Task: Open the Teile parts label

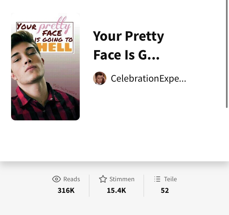Action: click(x=170, y=179)
